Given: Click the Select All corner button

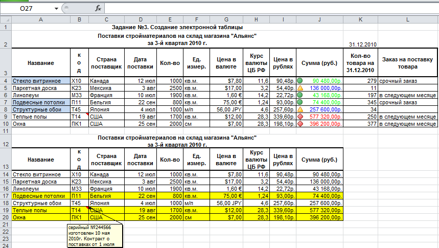Looking at the screenshot, I should (6, 19).
